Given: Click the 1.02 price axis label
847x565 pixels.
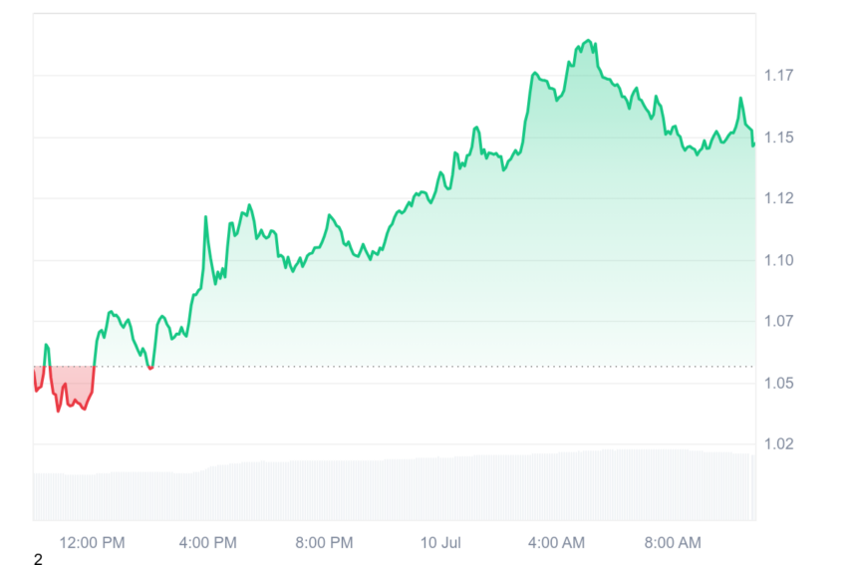Looking at the screenshot, I should coord(778,444).
